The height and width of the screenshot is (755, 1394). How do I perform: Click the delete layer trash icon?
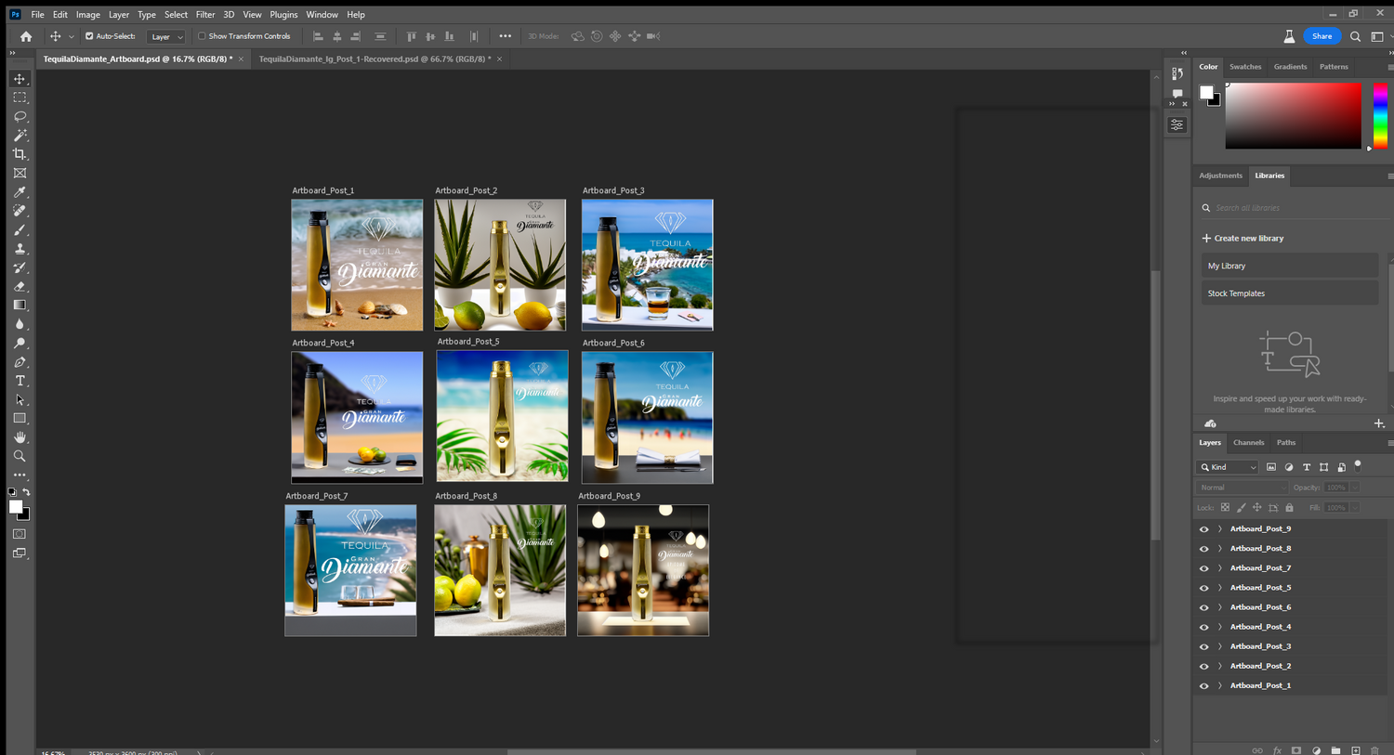[x=1374, y=749]
